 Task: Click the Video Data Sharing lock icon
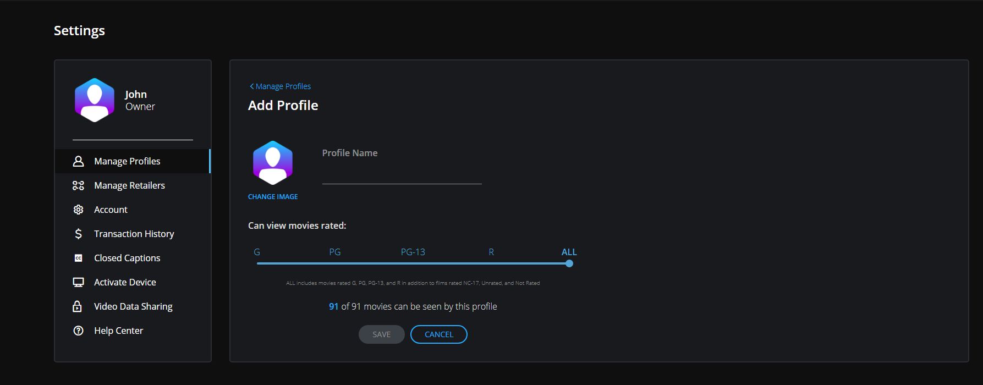[79, 306]
